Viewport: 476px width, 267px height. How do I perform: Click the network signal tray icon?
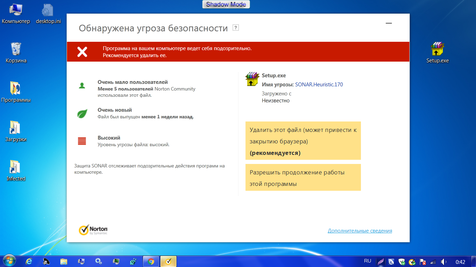click(433, 262)
